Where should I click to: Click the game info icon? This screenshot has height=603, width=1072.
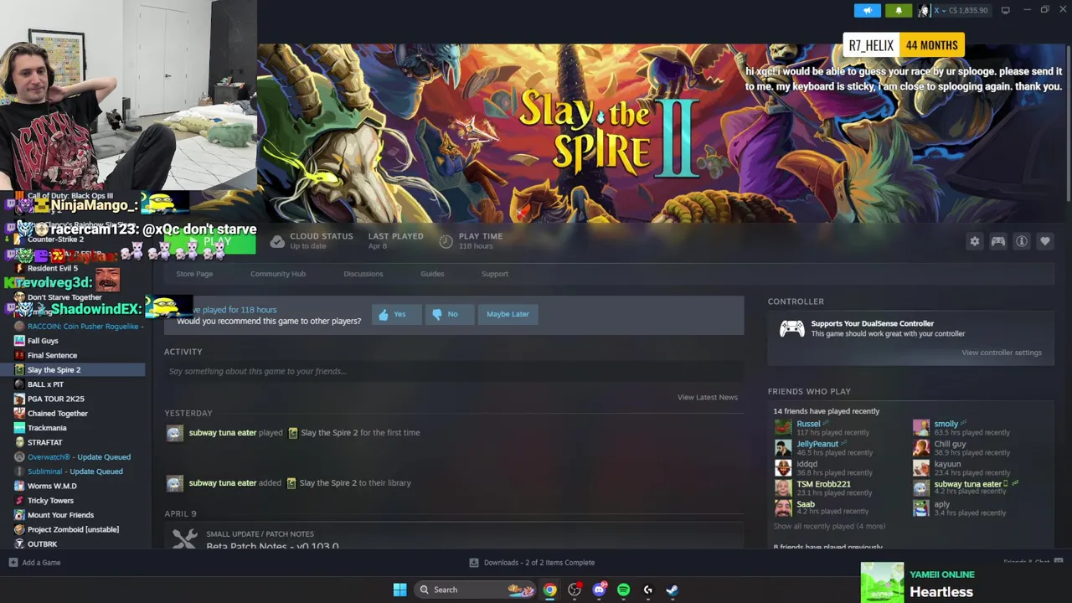[1022, 241]
